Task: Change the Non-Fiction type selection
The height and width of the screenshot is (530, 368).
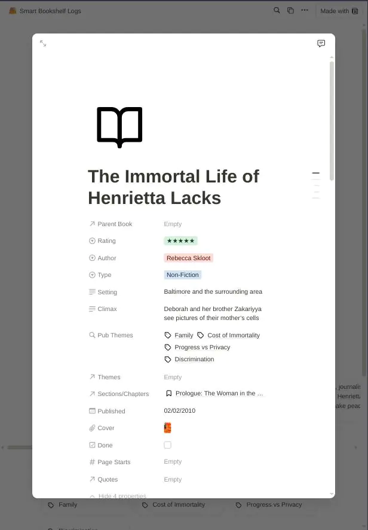Action: (183, 275)
